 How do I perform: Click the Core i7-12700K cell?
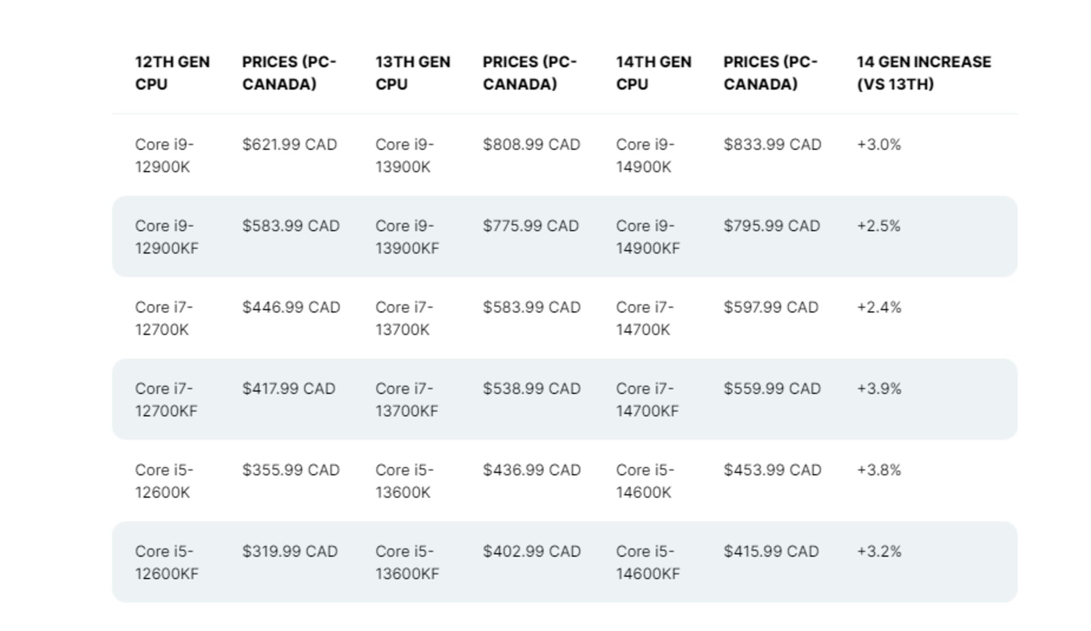click(164, 318)
